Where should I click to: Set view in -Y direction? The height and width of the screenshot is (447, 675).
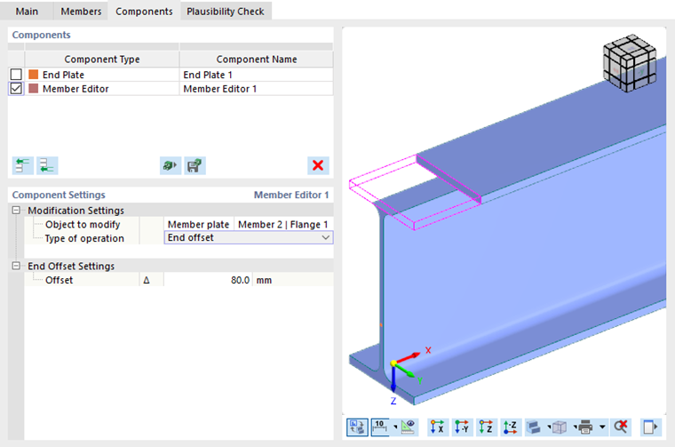point(462,427)
